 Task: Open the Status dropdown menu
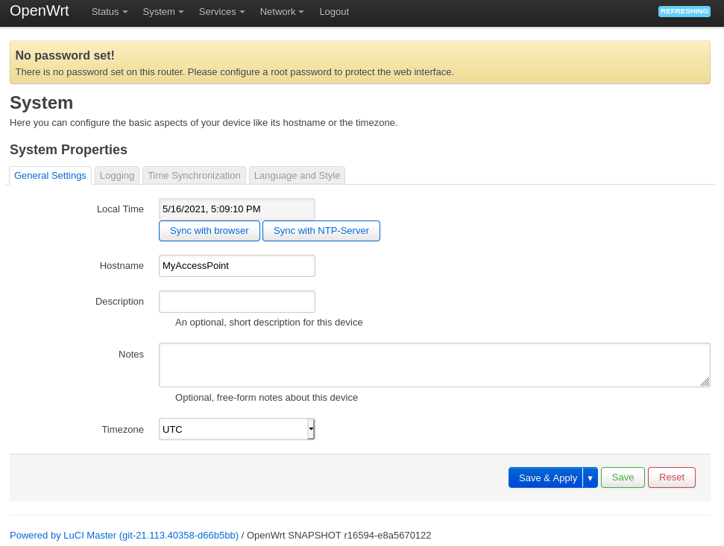coord(109,12)
